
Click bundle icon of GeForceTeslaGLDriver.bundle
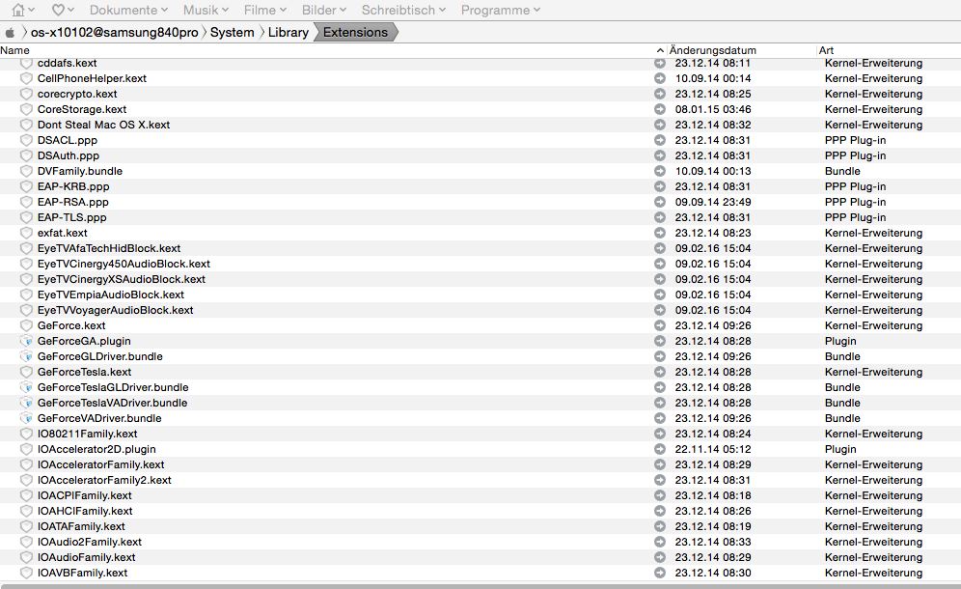tap(26, 387)
